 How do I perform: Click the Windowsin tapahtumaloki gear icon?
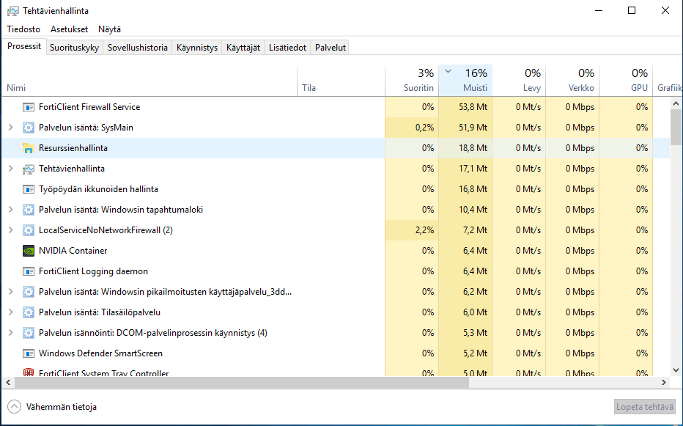click(x=29, y=210)
